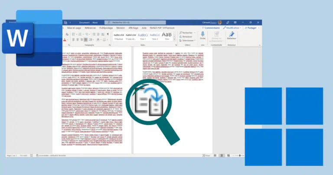Apply numbered list formatting
The image size is (333, 175).
click(81, 34)
